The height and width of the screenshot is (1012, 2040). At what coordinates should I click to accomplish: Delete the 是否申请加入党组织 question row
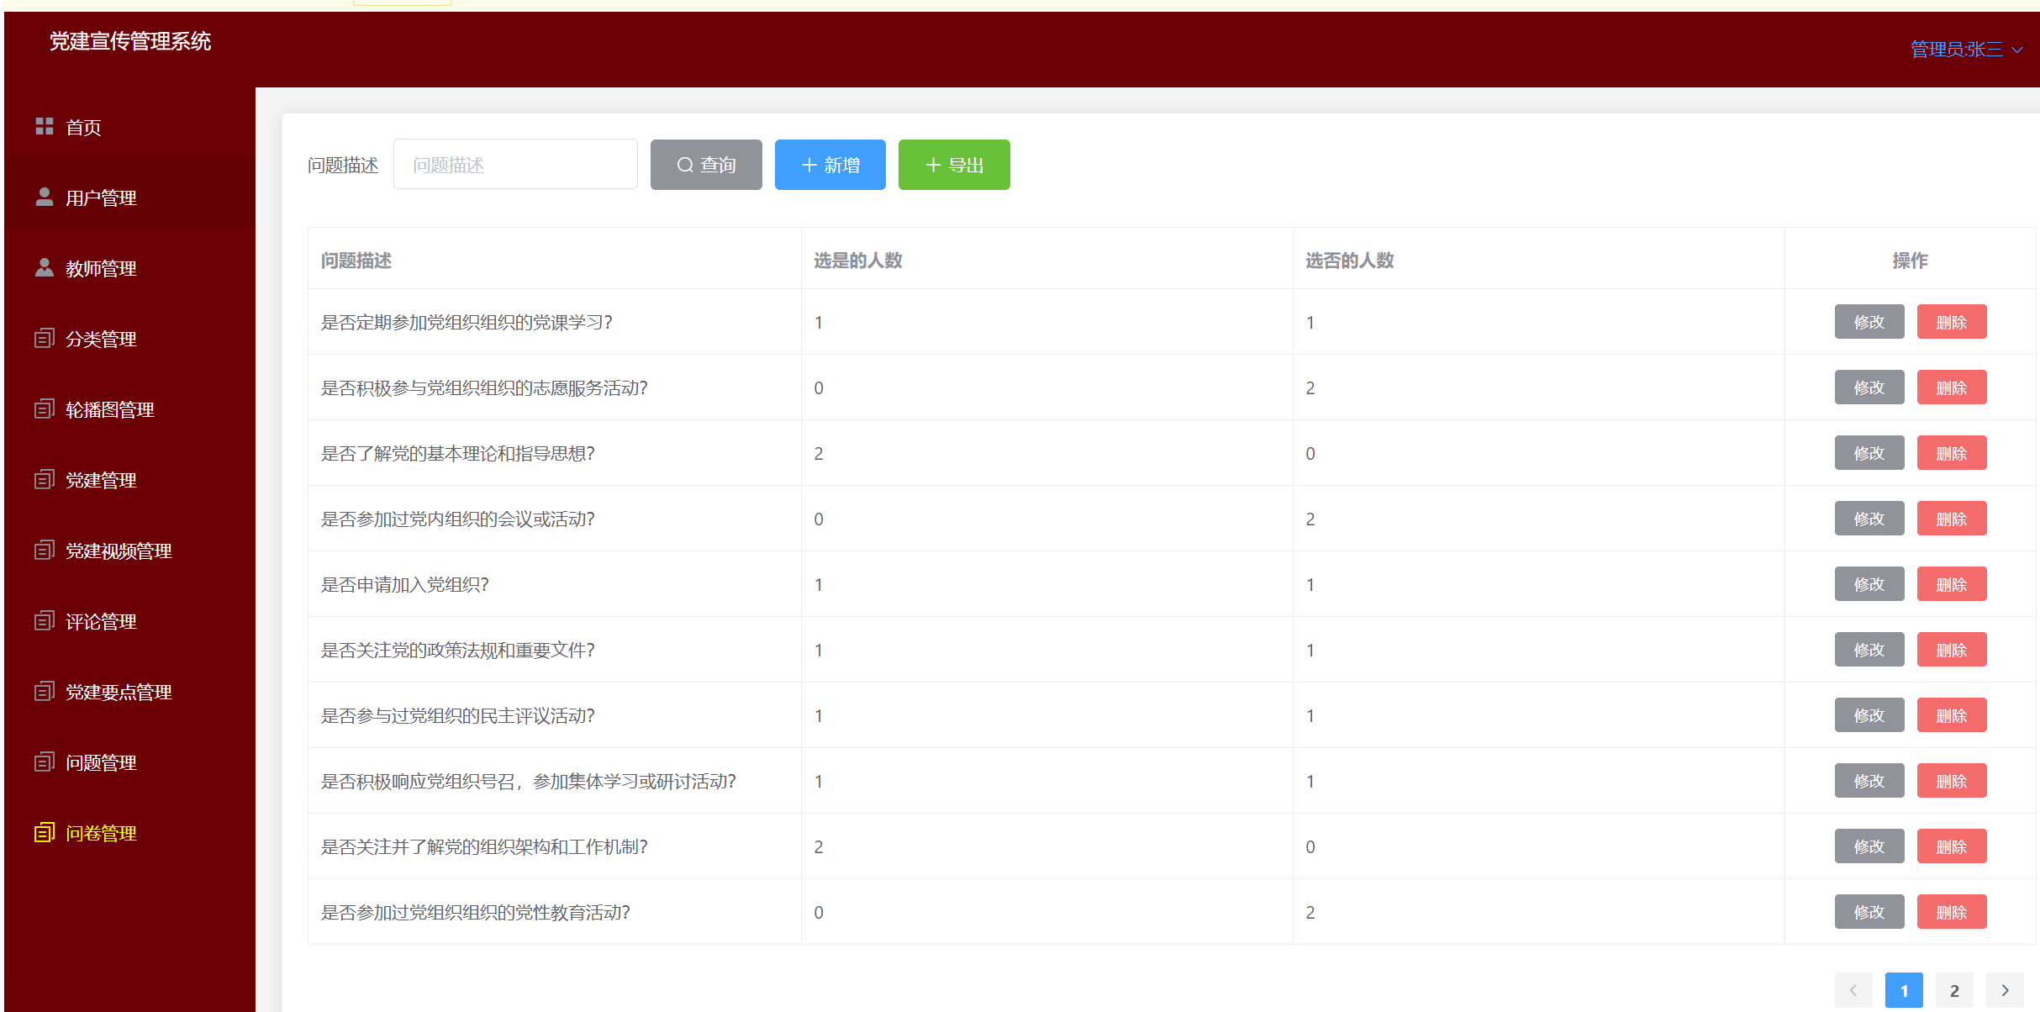coord(1952,583)
